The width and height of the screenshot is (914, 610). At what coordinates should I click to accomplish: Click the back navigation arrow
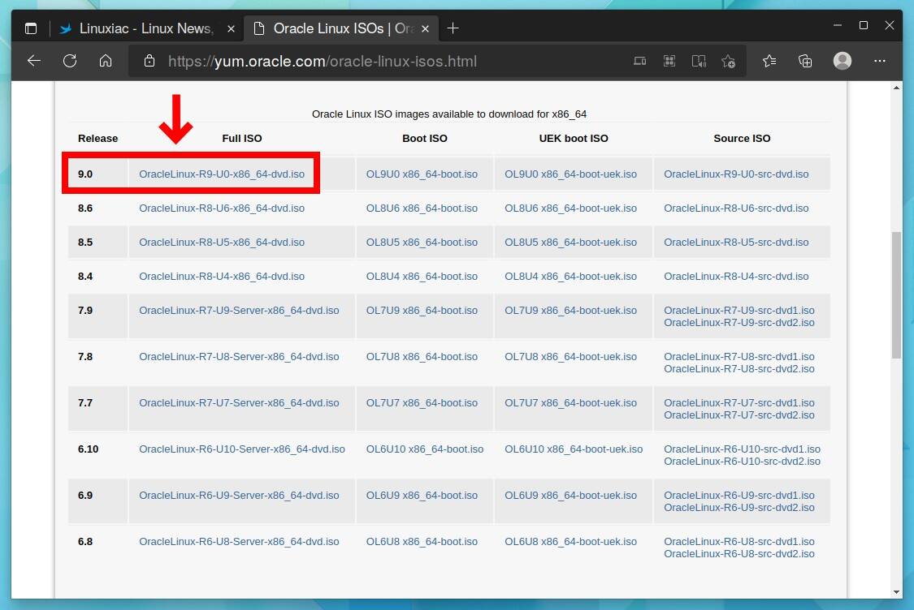pyautogui.click(x=33, y=61)
